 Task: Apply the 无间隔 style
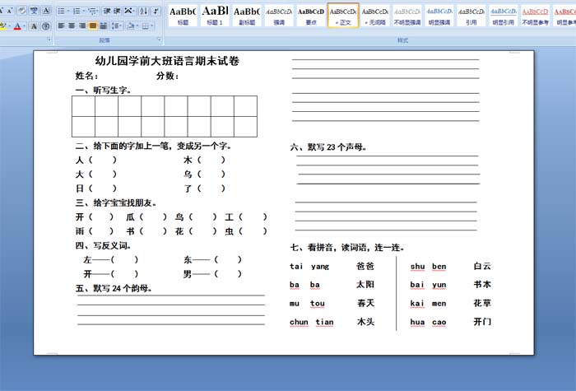click(375, 15)
